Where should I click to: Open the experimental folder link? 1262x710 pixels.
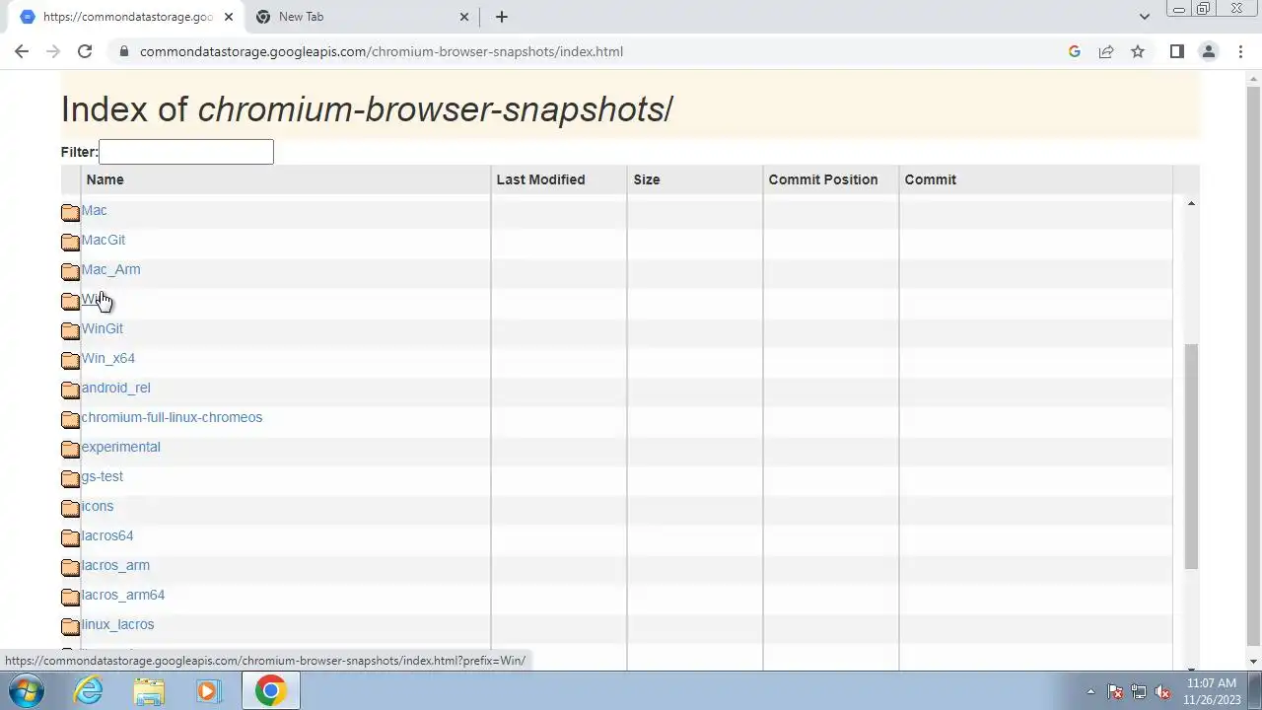click(x=120, y=447)
